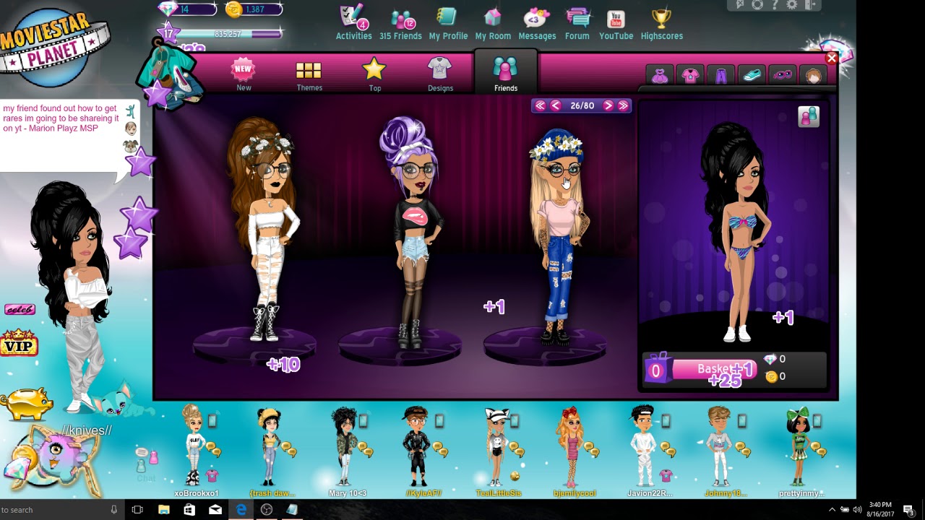Open the YouTube section
Viewport: 925px width, 520px height.
click(x=616, y=23)
